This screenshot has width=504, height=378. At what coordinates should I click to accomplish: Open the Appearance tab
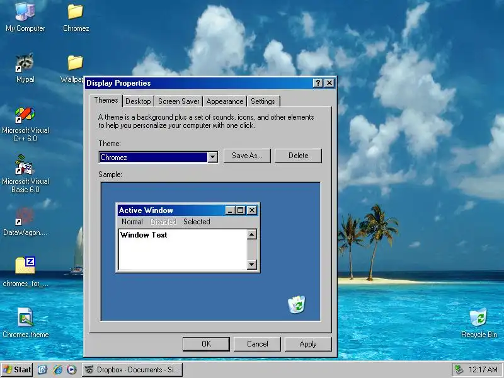click(225, 101)
